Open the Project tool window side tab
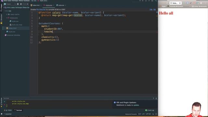Image resolution: width=208 pixels, height=117 pixels. coord(1,7)
